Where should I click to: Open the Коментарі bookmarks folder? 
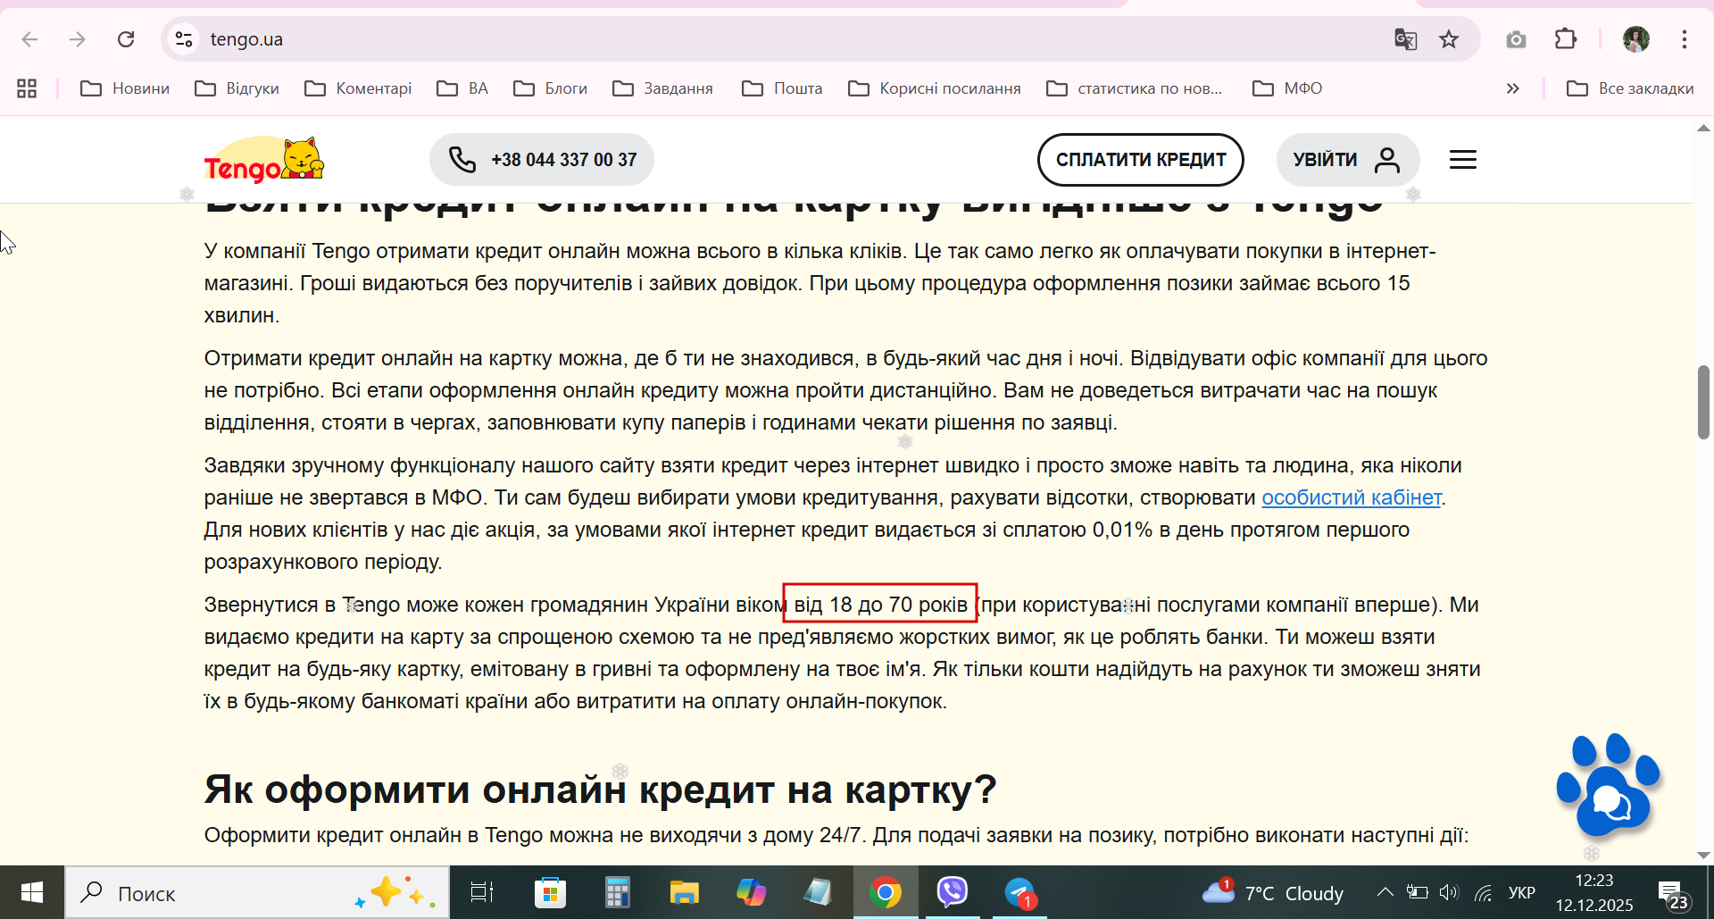pyautogui.click(x=358, y=88)
